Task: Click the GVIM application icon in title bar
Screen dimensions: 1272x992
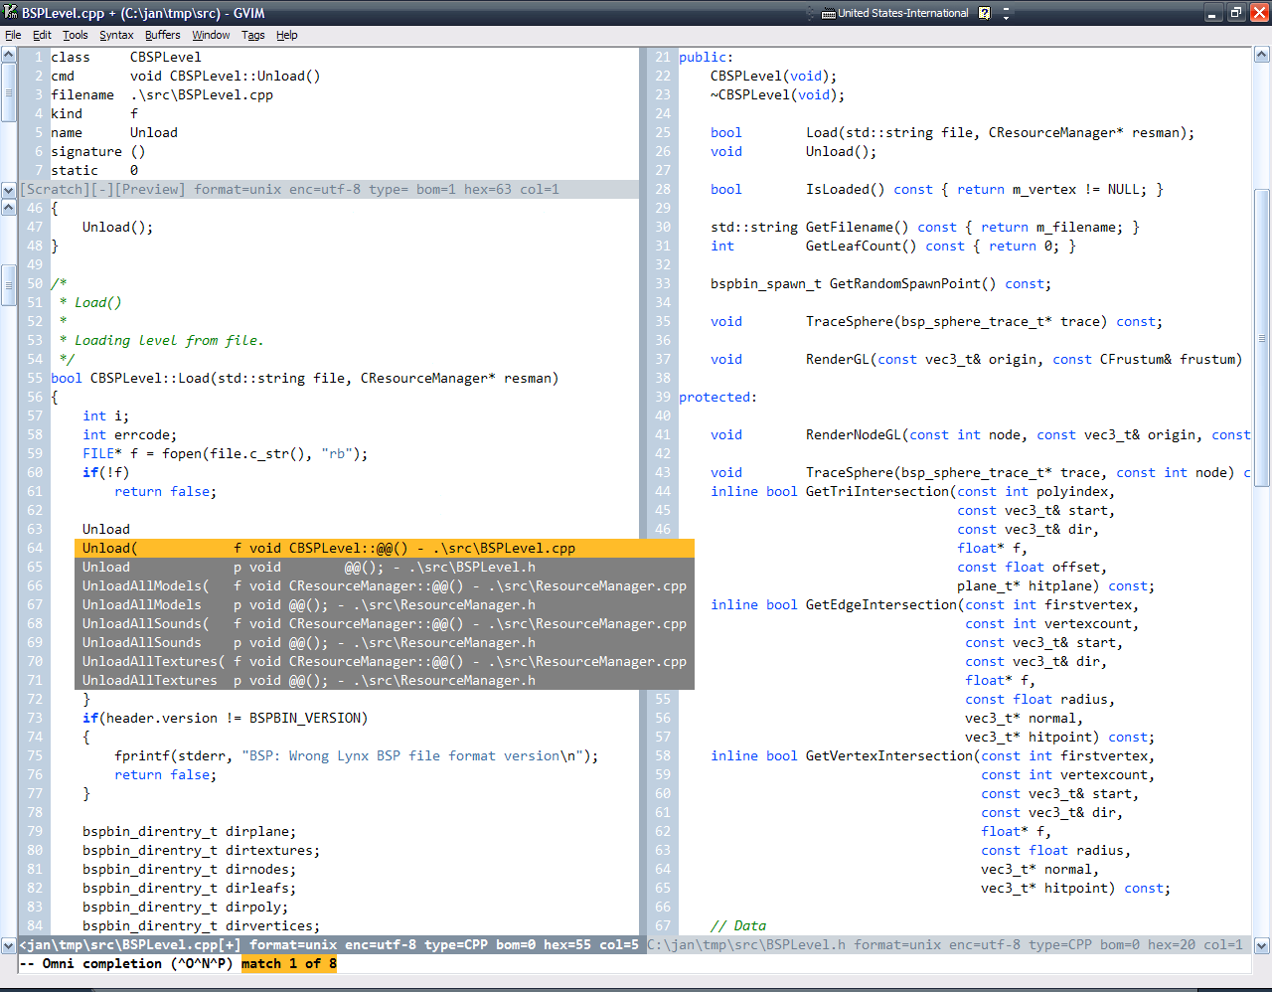Action: click(11, 13)
